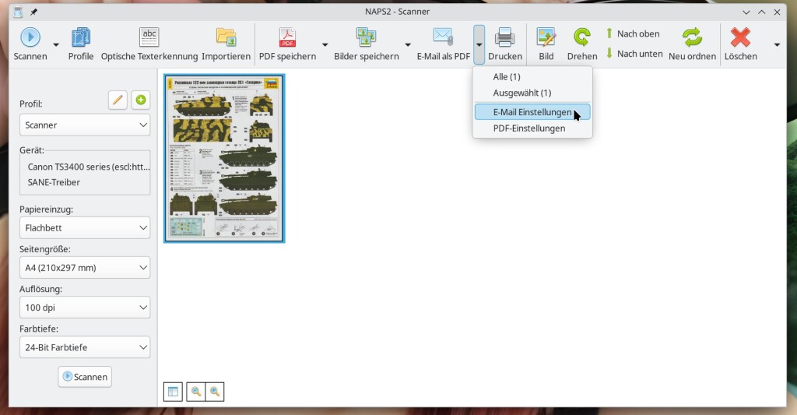The width and height of the screenshot is (797, 415).
Task: Open the Papiereinzug dropdown showing Flachbett
Action: click(x=85, y=228)
